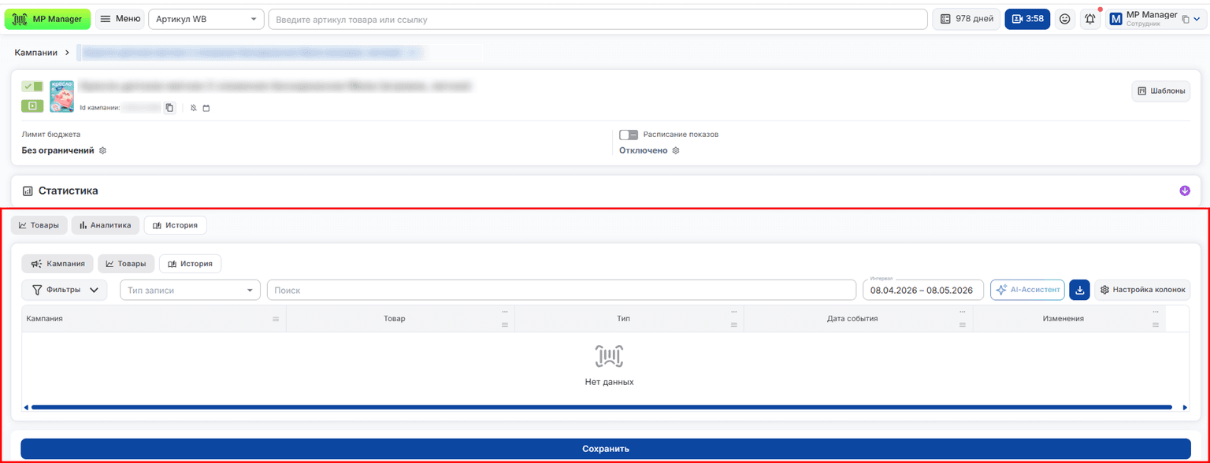Click the smiley feedback icon in the header

1065,19
